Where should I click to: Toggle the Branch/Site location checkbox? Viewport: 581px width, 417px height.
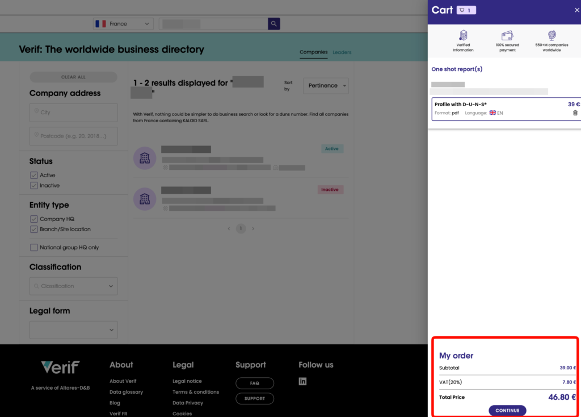point(33,230)
